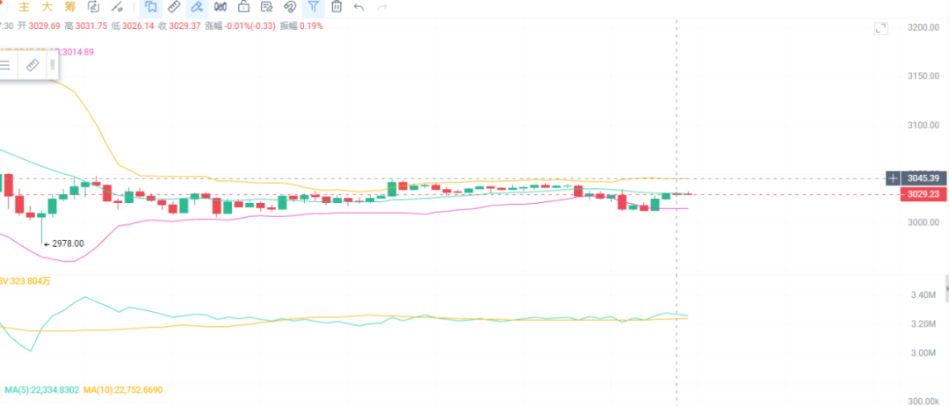Click the floating panel drag handle

[x=54, y=65]
